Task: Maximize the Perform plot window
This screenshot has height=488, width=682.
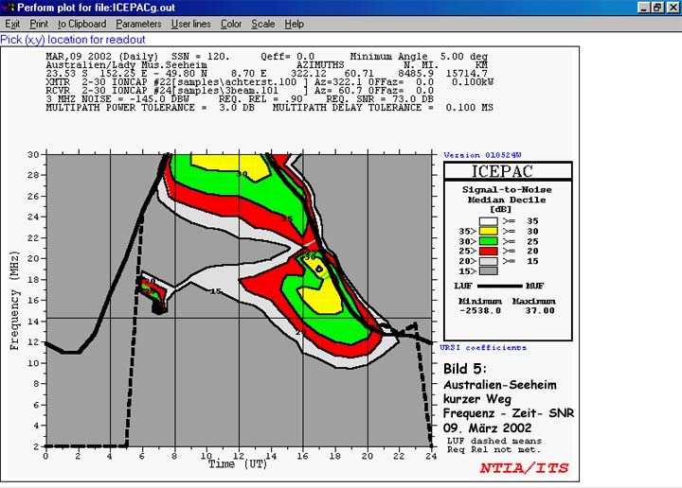Action: (x=657, y=7)
